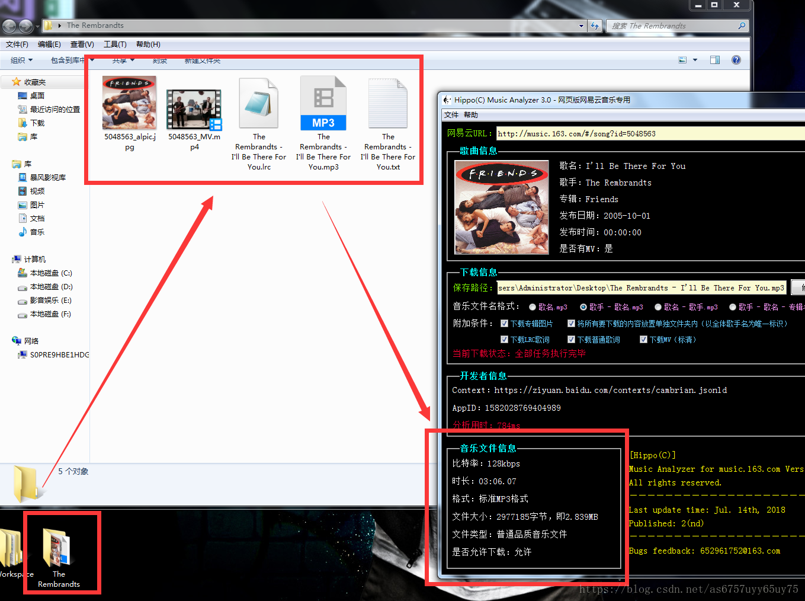805x601 pixels.
Task: Open 本地磁盘 (F:) drive
Action: tap(50, 314)
